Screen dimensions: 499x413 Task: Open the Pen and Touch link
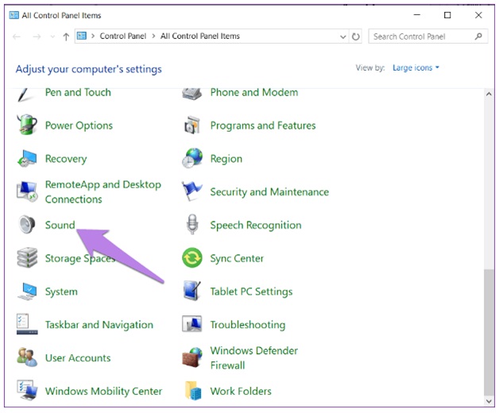point(78,92)
